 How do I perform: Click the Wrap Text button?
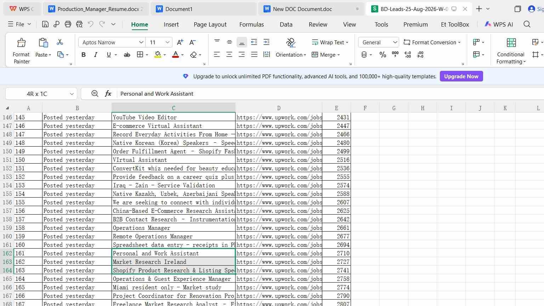click(330, 42)
